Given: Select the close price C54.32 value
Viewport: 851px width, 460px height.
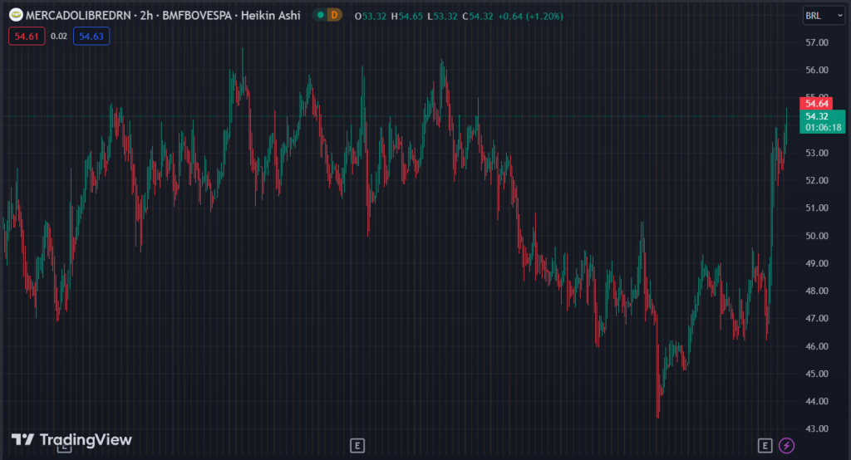Looking at the screenshot, I should coord(478,17).
